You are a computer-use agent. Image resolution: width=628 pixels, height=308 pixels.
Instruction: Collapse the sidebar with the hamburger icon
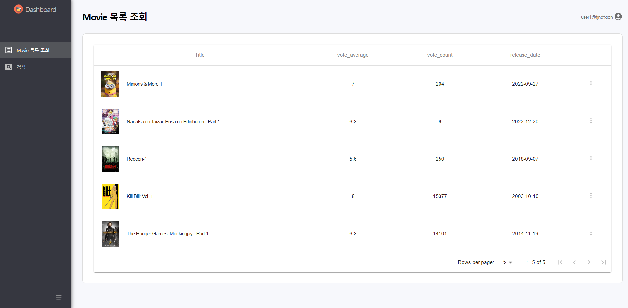tap(59, 298)
